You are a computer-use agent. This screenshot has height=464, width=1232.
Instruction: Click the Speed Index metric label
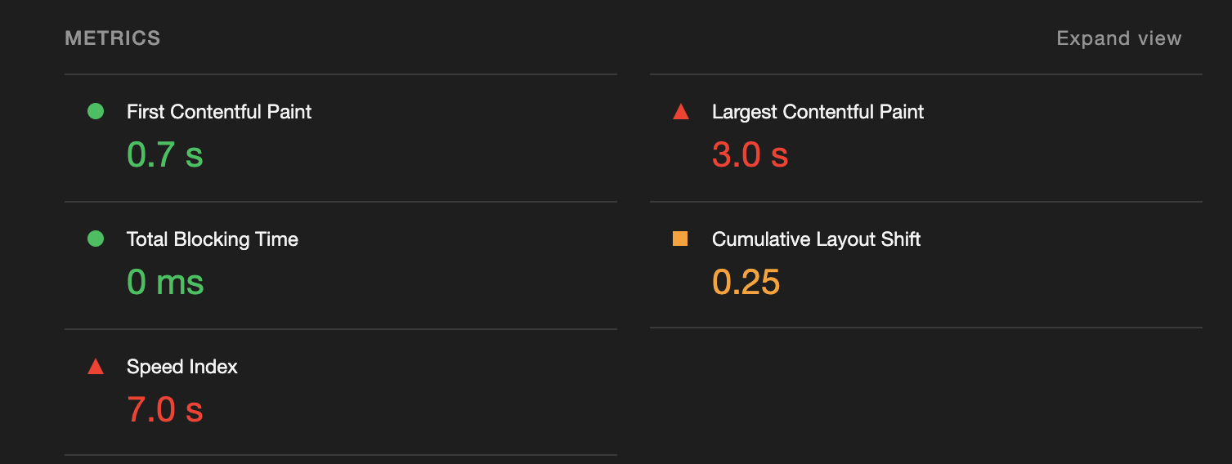tap(182, 367)
